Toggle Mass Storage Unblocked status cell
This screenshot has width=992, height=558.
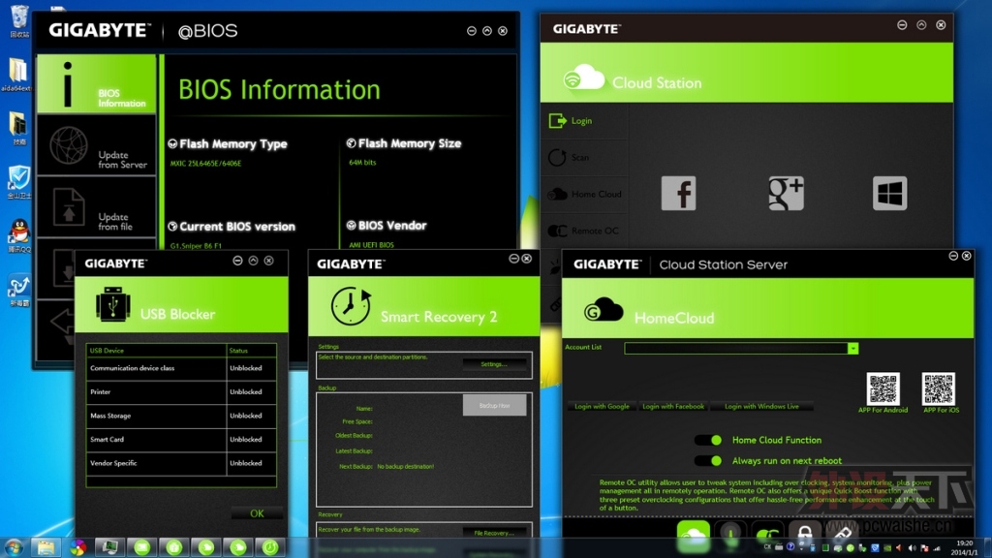[251, 416]
